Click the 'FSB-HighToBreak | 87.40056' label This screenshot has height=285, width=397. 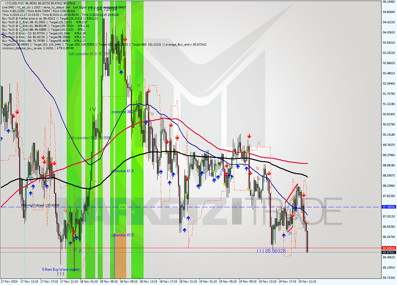coord(40,205)
